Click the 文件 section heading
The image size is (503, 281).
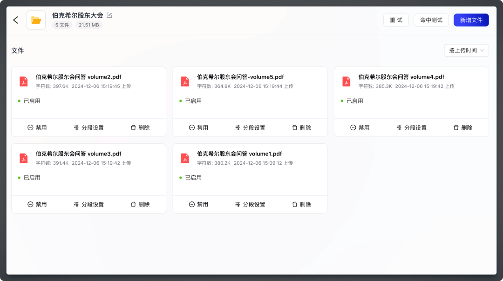tap(18, 51)
